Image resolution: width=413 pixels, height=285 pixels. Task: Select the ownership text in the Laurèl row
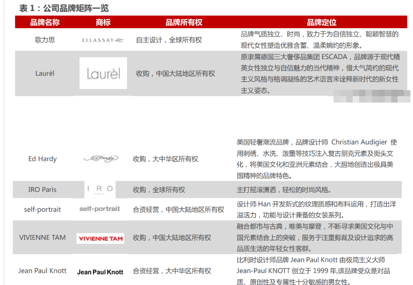175,73
